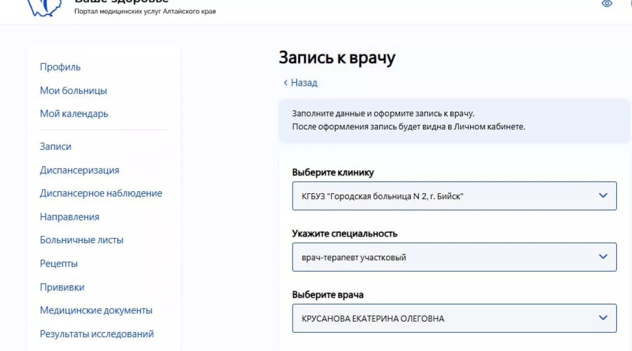
Task: Click the portal logo icon
Action: (44, 7)
